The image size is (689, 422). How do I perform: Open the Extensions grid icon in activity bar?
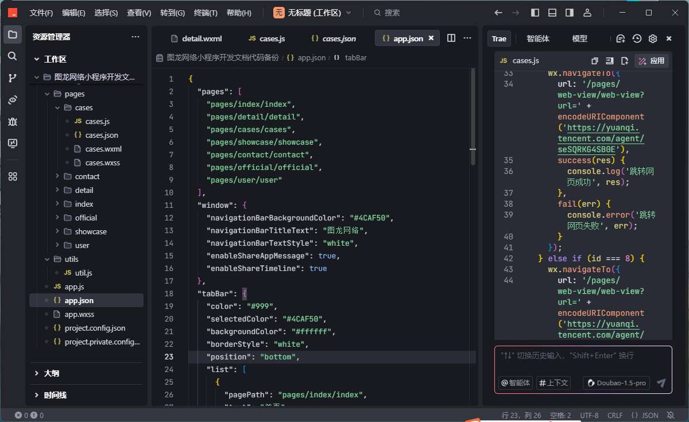(x=13, y=176)
